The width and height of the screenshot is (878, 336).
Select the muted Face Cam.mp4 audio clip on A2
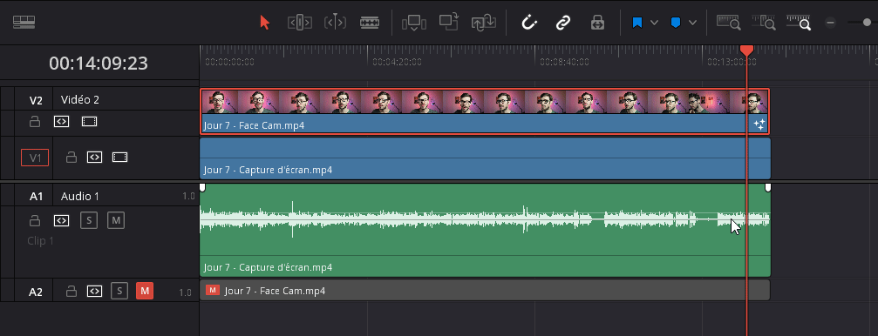[x=485, y=290]
